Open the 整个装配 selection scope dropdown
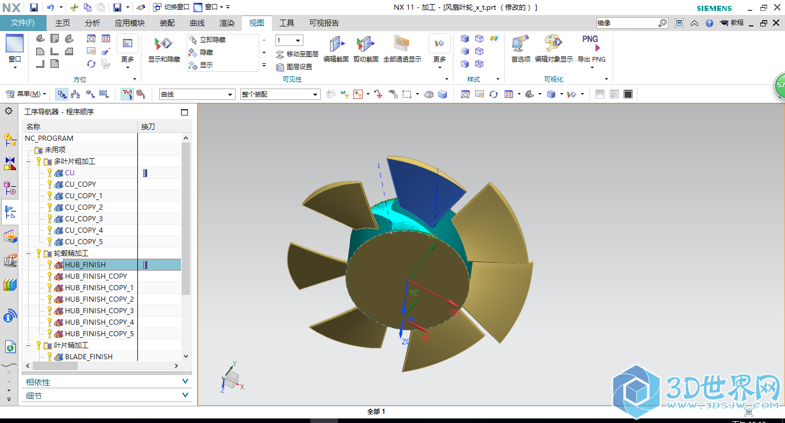Image resolution: width=785 pixels, height=423 pixels. 280,94
